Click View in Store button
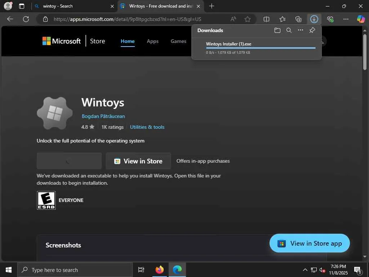369x277 pixels. (138, 161)
